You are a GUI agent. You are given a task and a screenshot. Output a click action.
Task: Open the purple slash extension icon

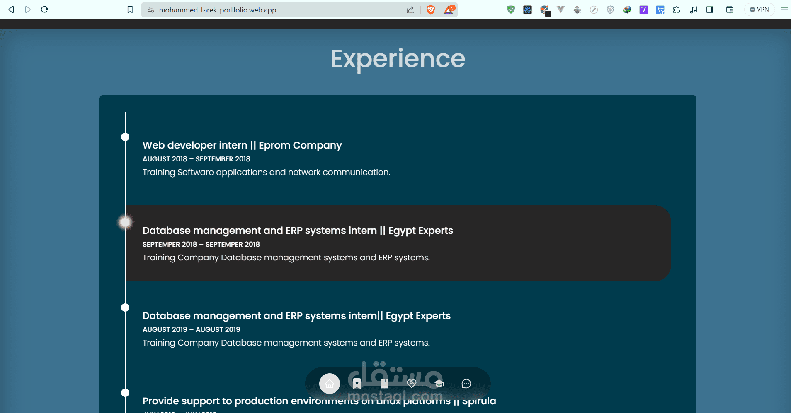(x=643, y=10)
